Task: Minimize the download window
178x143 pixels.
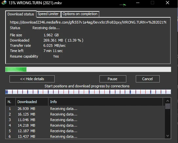Action: [138, 3]
